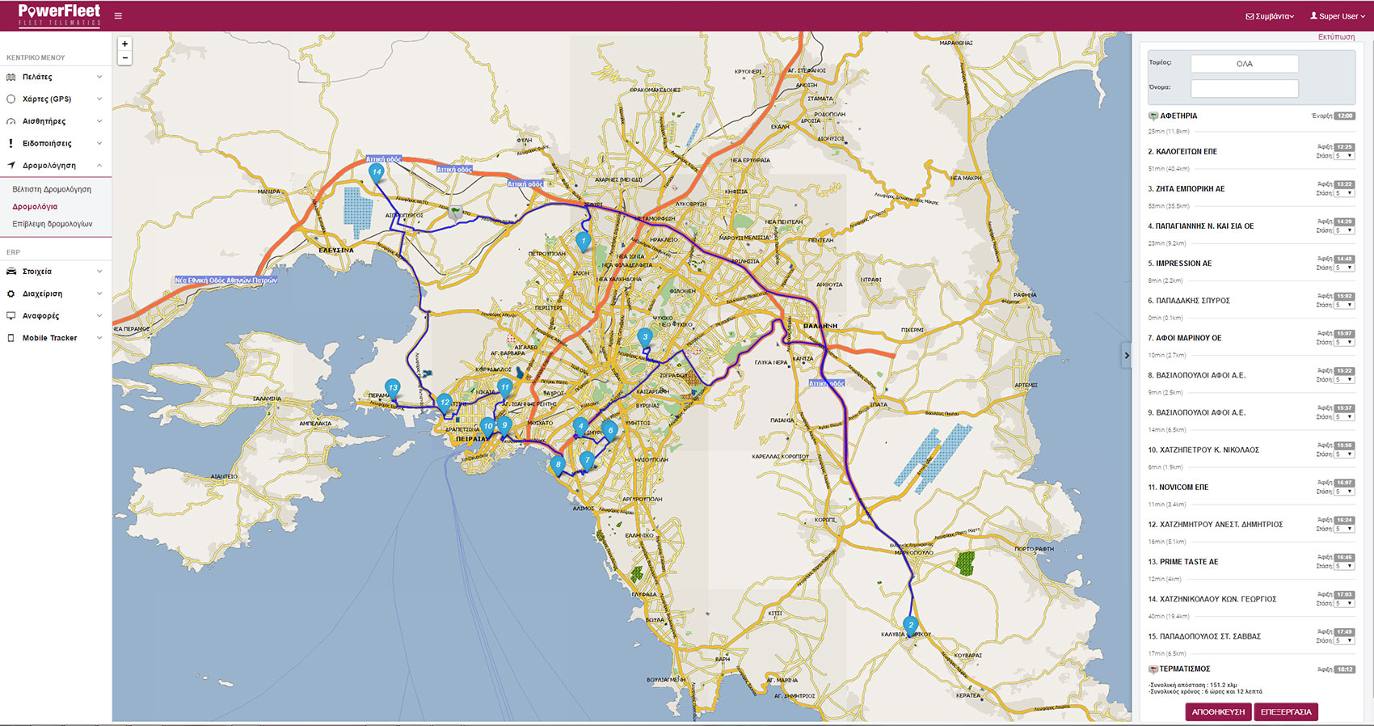The image size is (1374, 726).
Task: Click the Διαχείριση gear icon
Action: (x=11, y=293)
